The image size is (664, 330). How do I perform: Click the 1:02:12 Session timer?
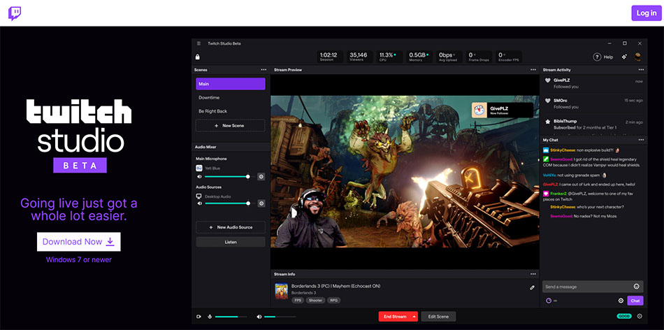pyautogui.click(x=329, y=57)
